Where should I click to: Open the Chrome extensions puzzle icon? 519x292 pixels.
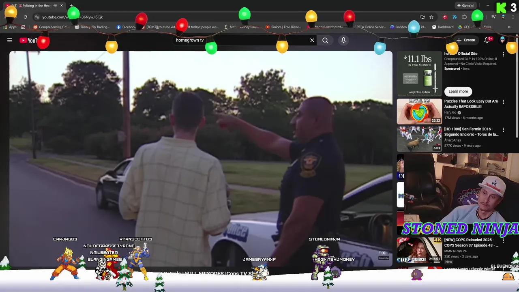pos(465,17)
